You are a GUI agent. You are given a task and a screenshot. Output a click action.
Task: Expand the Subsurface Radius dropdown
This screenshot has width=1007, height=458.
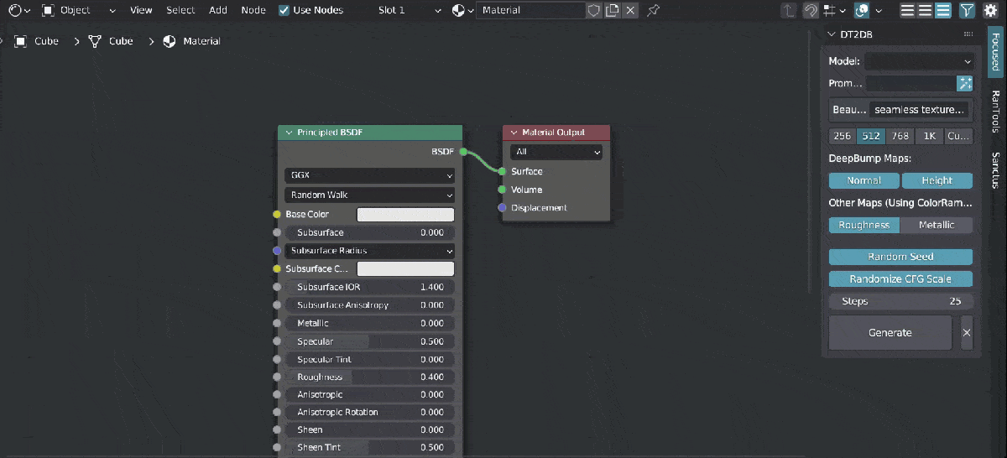[369, 251]
